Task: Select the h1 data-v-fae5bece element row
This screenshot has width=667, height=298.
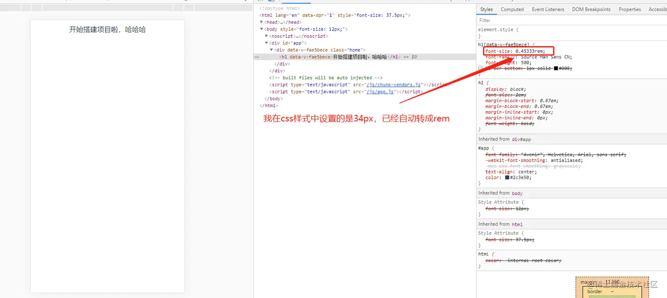Action: 364,57
